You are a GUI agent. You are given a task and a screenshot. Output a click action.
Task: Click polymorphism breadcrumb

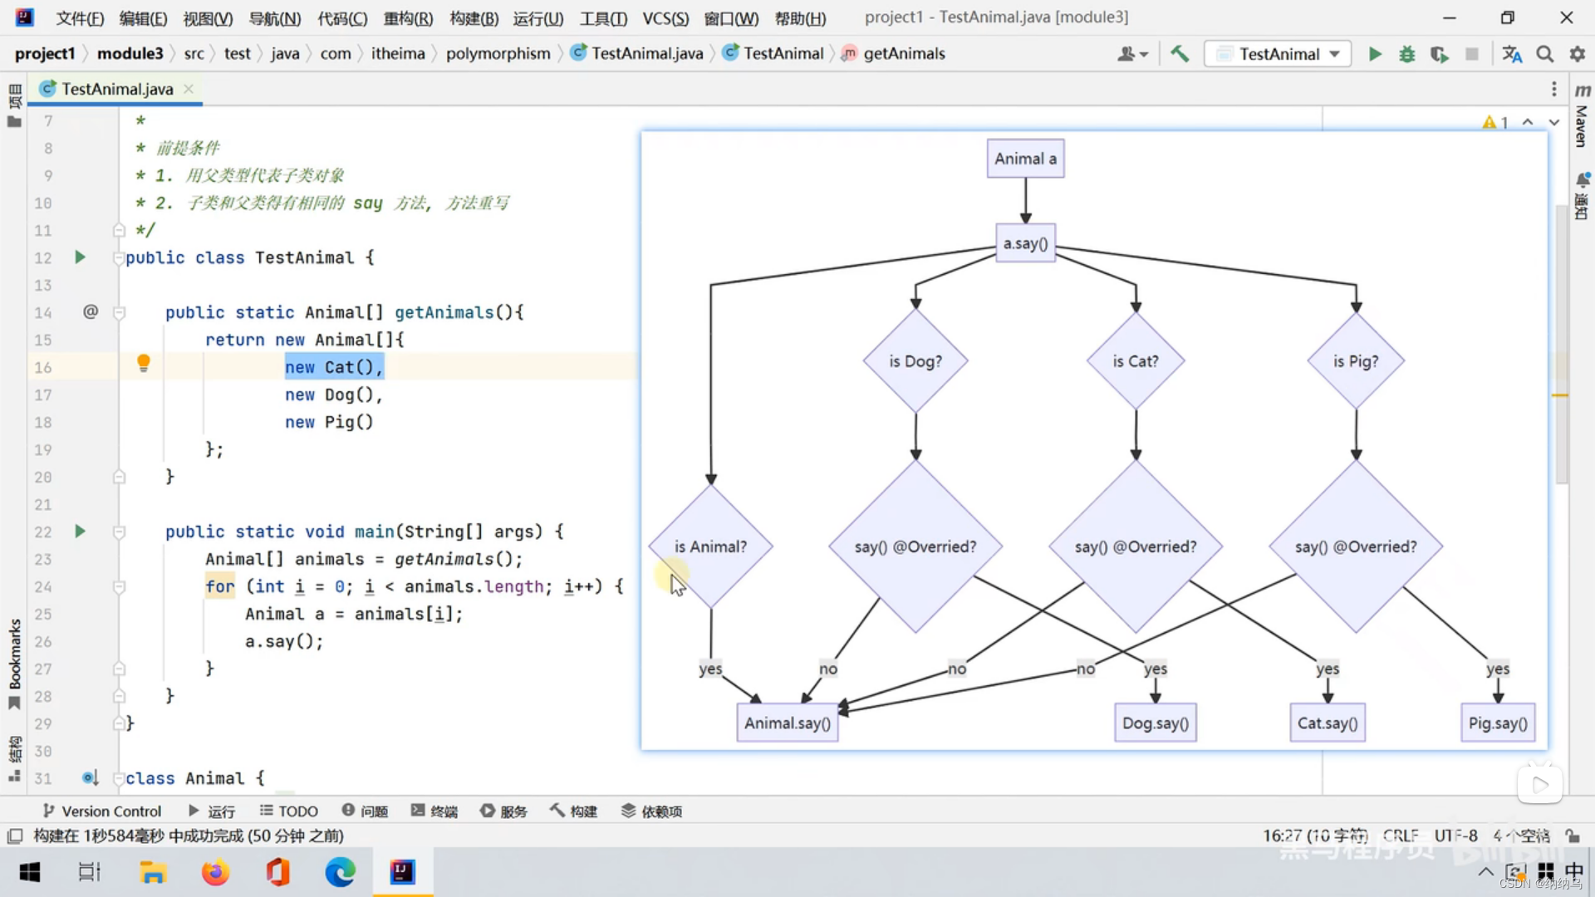(x=498, y=54)
